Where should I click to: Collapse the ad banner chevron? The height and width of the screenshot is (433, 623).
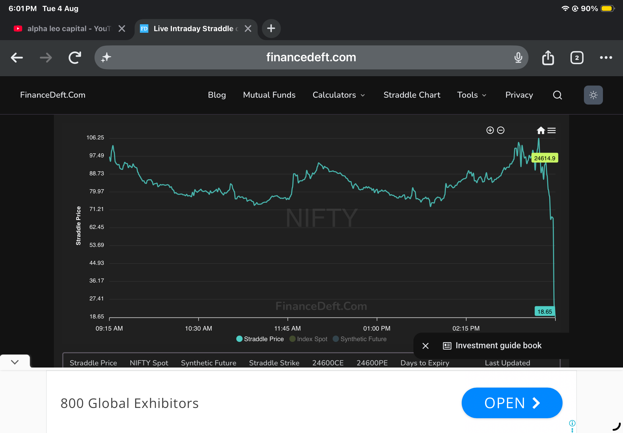(x=15, y=362)
